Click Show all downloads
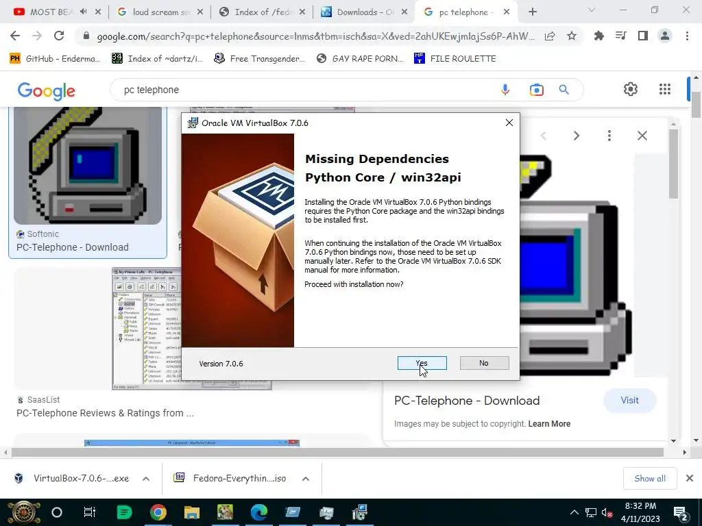 [650, 479]
